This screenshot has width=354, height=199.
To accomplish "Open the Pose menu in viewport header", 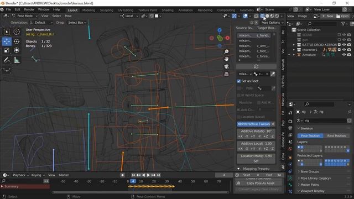I will 68,16.
